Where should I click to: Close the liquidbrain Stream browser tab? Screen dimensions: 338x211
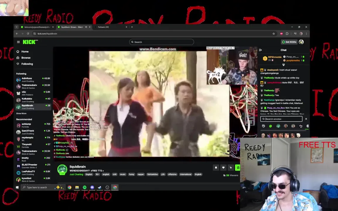[x=90, y=27]
